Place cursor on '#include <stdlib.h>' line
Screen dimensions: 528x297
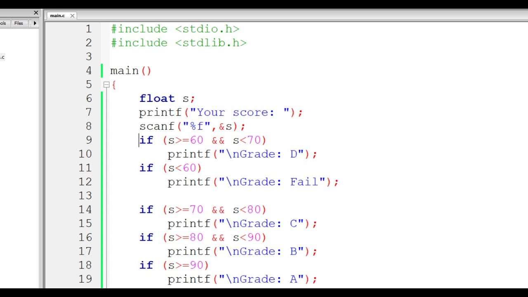(x=179, y=43)
